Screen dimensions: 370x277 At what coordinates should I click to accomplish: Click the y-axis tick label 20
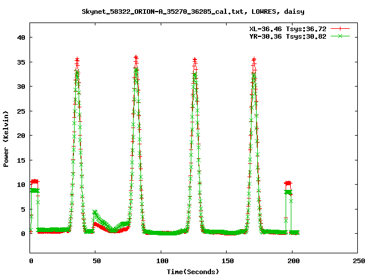pos(21,136)
